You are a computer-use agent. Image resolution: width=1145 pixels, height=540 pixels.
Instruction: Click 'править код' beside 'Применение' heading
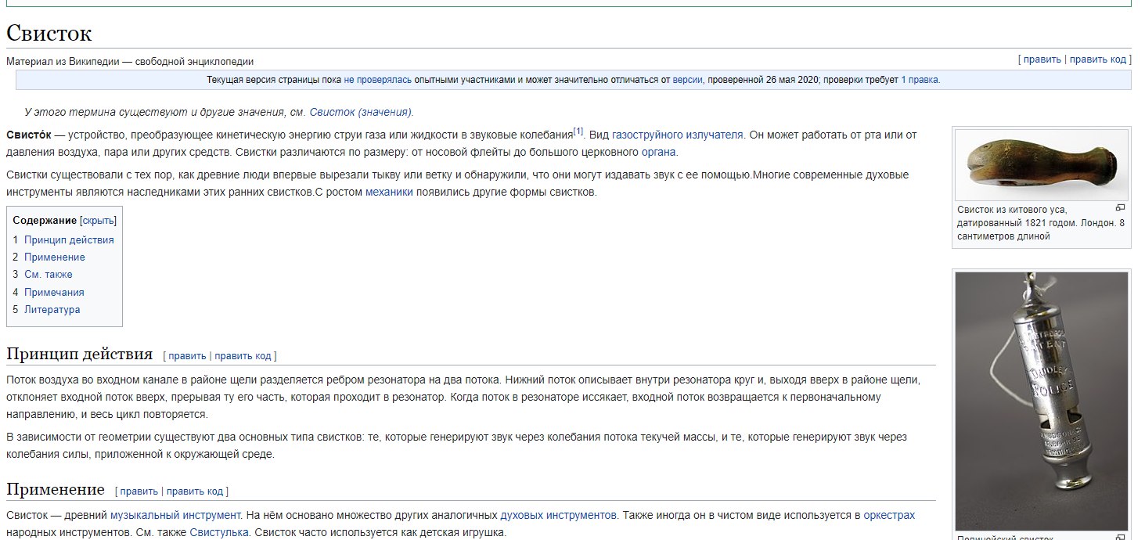click(x=195, y=491)
